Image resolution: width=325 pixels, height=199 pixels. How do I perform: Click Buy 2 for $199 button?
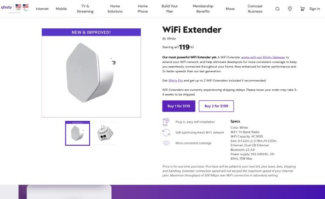216,106
